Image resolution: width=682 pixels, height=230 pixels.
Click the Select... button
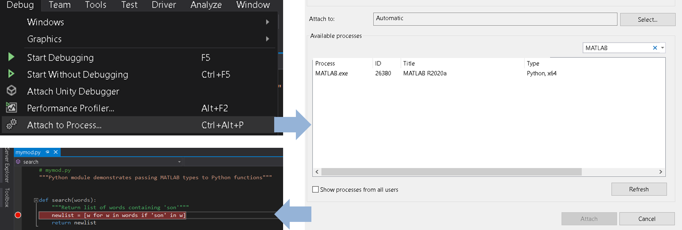648,19
